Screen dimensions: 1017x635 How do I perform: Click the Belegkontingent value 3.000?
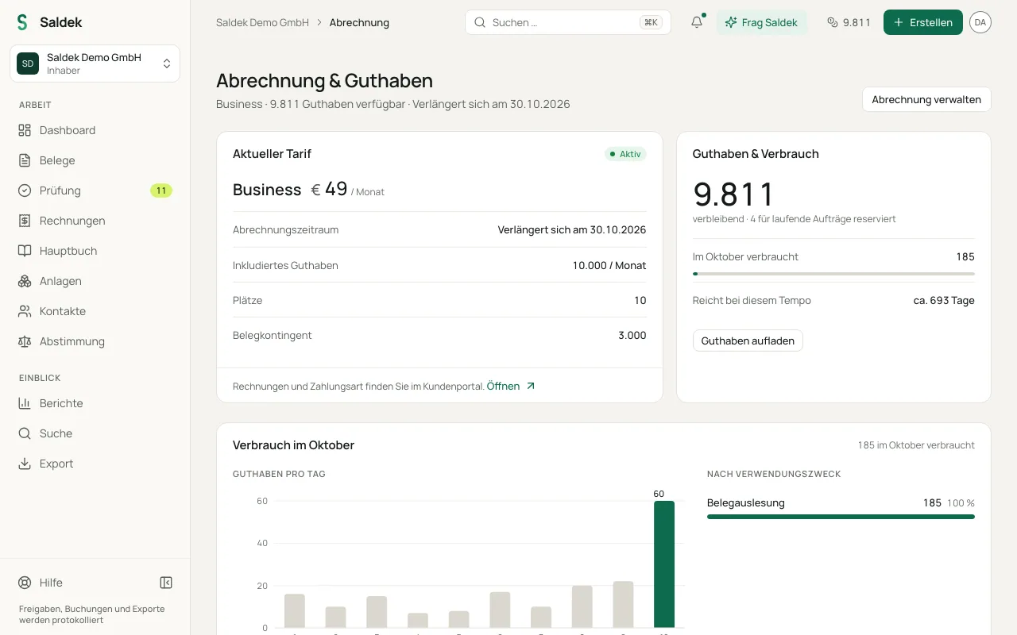[632, 335]
